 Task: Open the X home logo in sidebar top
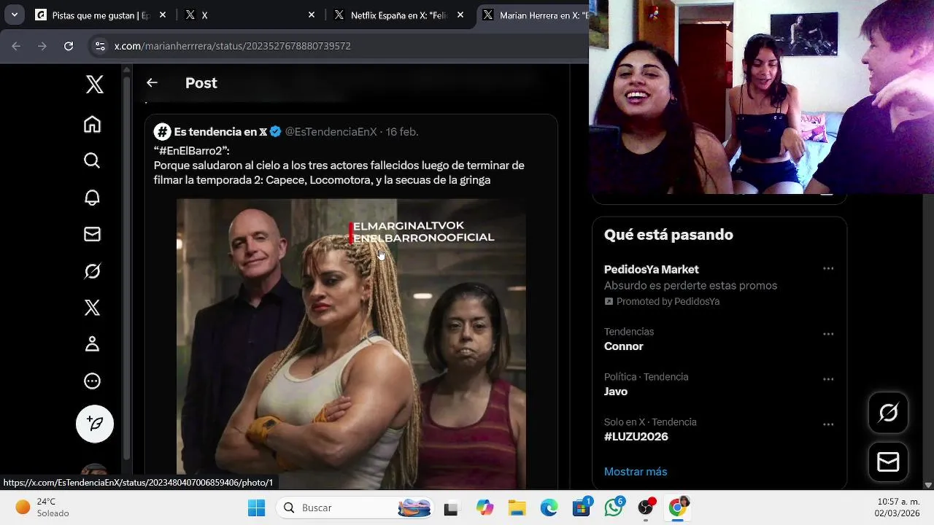[94, 85]
